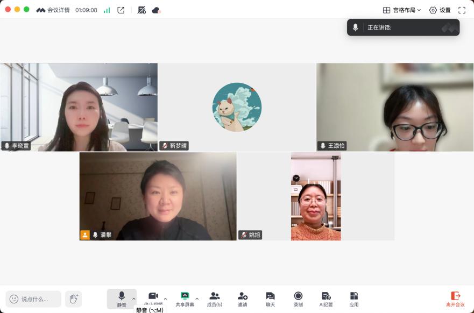Click the Mute microphone button
This screenshot has width=474, height=313.
122,298
